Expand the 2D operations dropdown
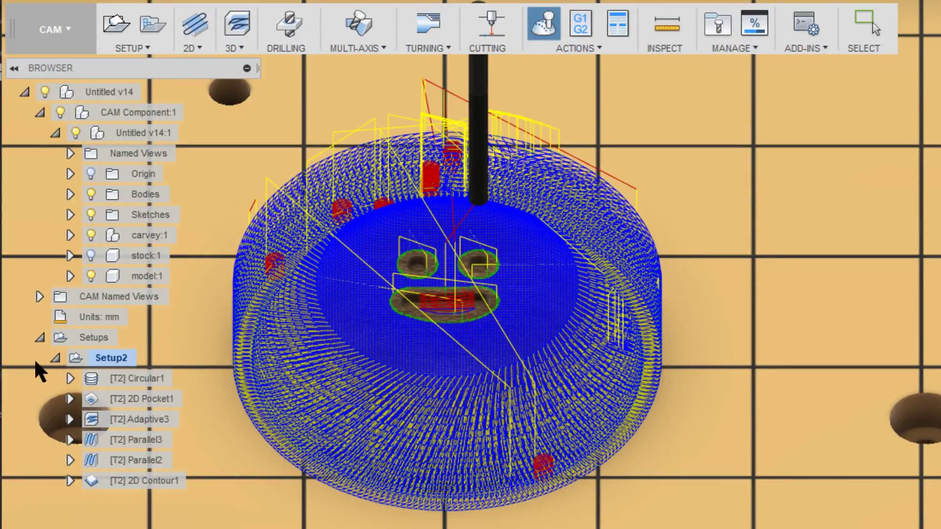Image resolution: width=941 pixels, height=529 pixels. (x=193, y=48)
